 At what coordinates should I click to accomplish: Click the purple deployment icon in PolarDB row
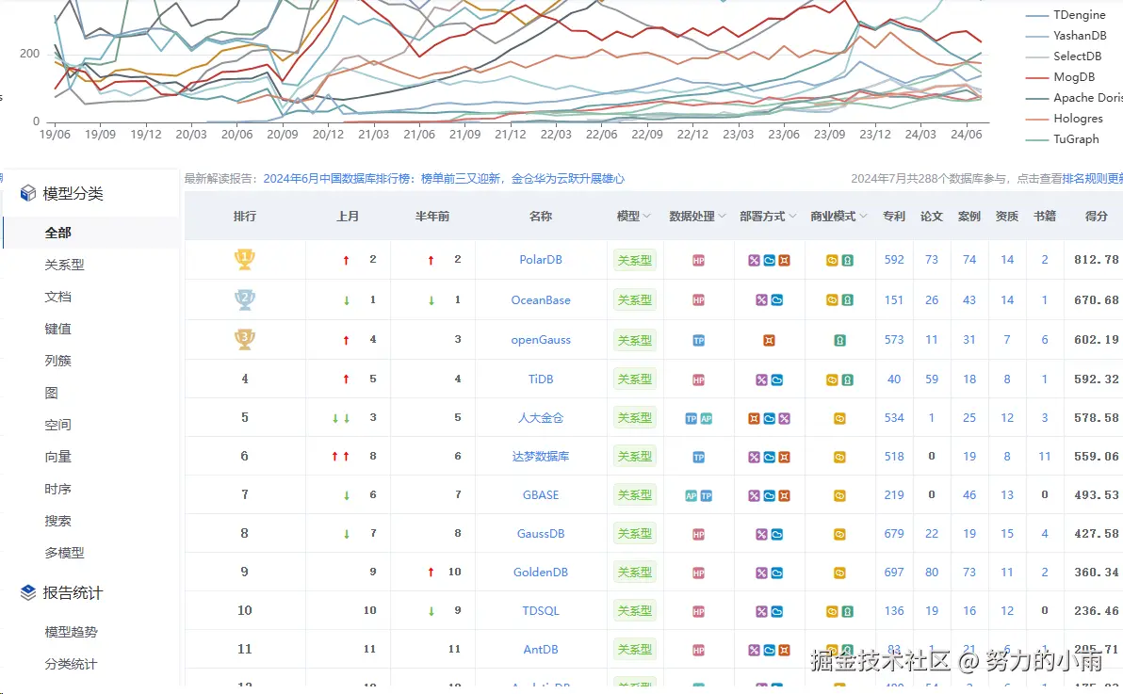pos(754,261)
